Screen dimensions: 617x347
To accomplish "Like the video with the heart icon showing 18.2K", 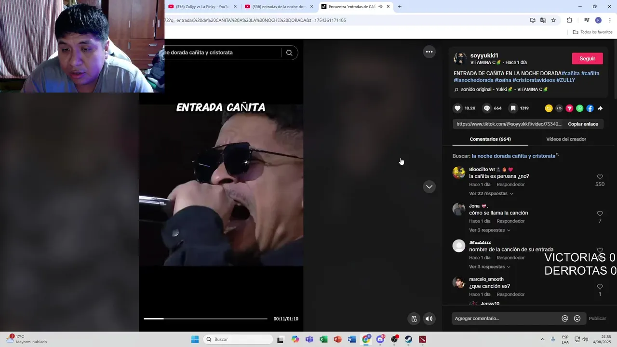I will tap(458, 108).
